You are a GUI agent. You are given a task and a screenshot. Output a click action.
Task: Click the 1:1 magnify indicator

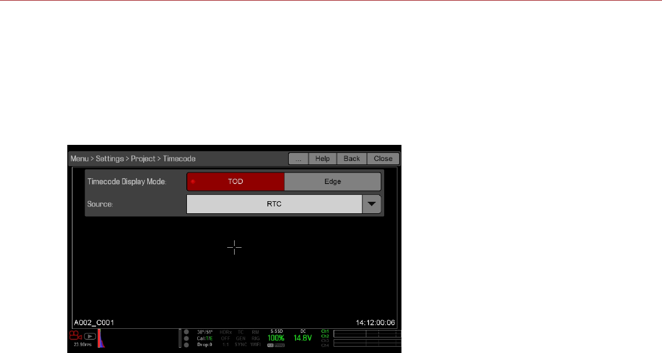pos(225,344)
